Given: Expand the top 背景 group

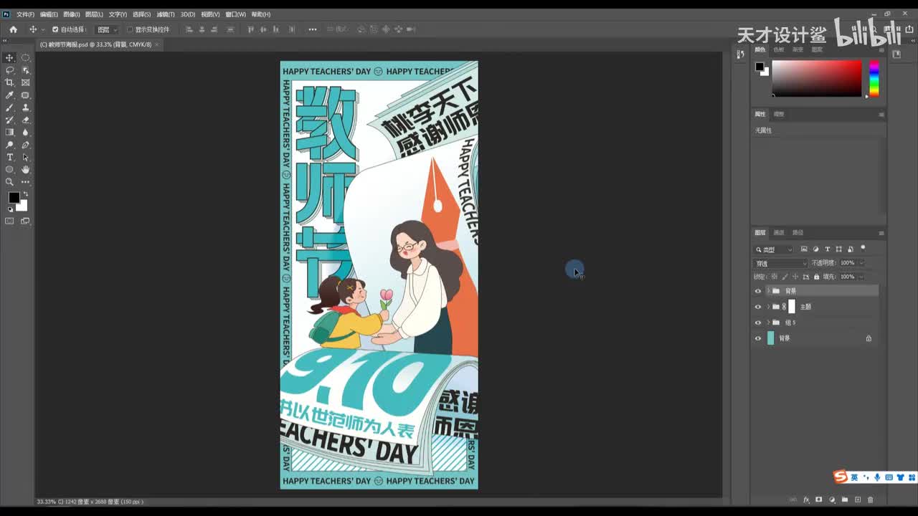Looking at the screenshot, I should [768, 291].
